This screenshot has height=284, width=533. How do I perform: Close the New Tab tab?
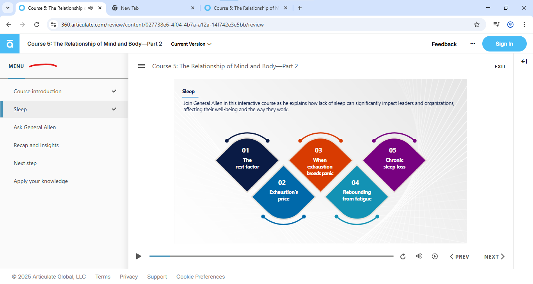[193, 8]
